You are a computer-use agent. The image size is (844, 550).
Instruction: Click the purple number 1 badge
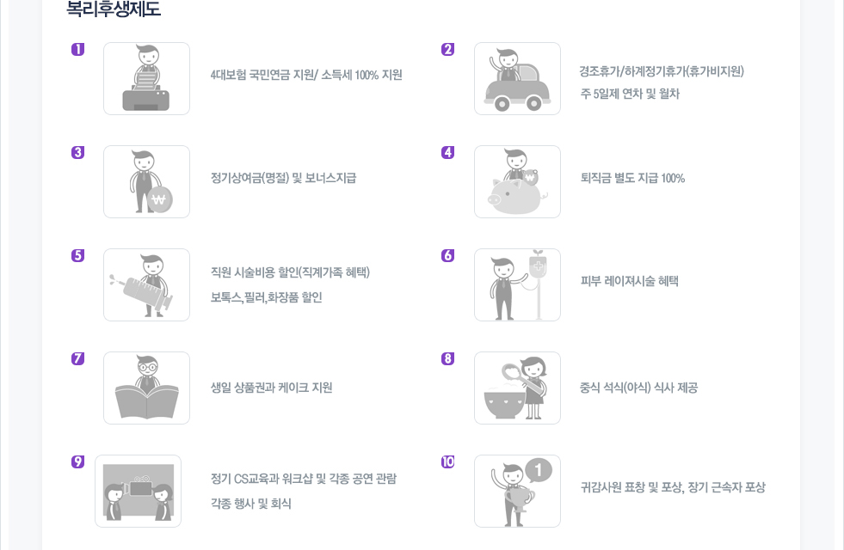[x=78, y=50]
